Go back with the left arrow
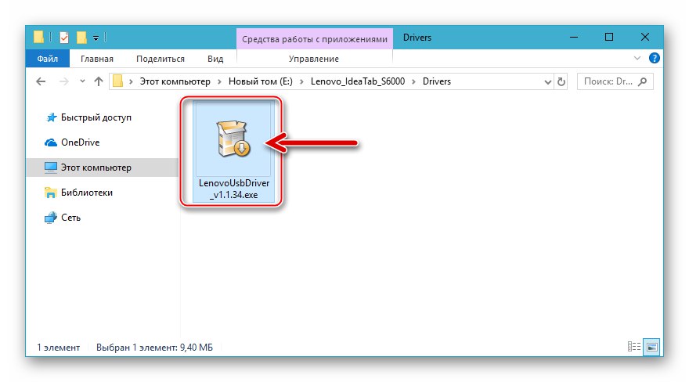 [x=41, y=81]
